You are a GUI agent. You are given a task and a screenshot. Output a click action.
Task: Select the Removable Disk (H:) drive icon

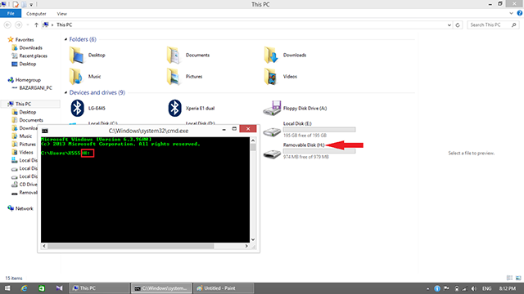[x=272, y=154]
